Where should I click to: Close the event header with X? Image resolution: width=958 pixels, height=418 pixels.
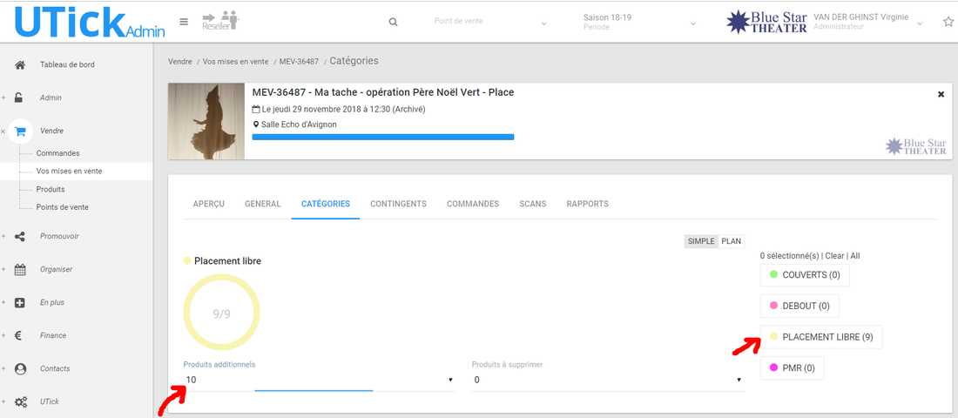[x=941, y=94]
